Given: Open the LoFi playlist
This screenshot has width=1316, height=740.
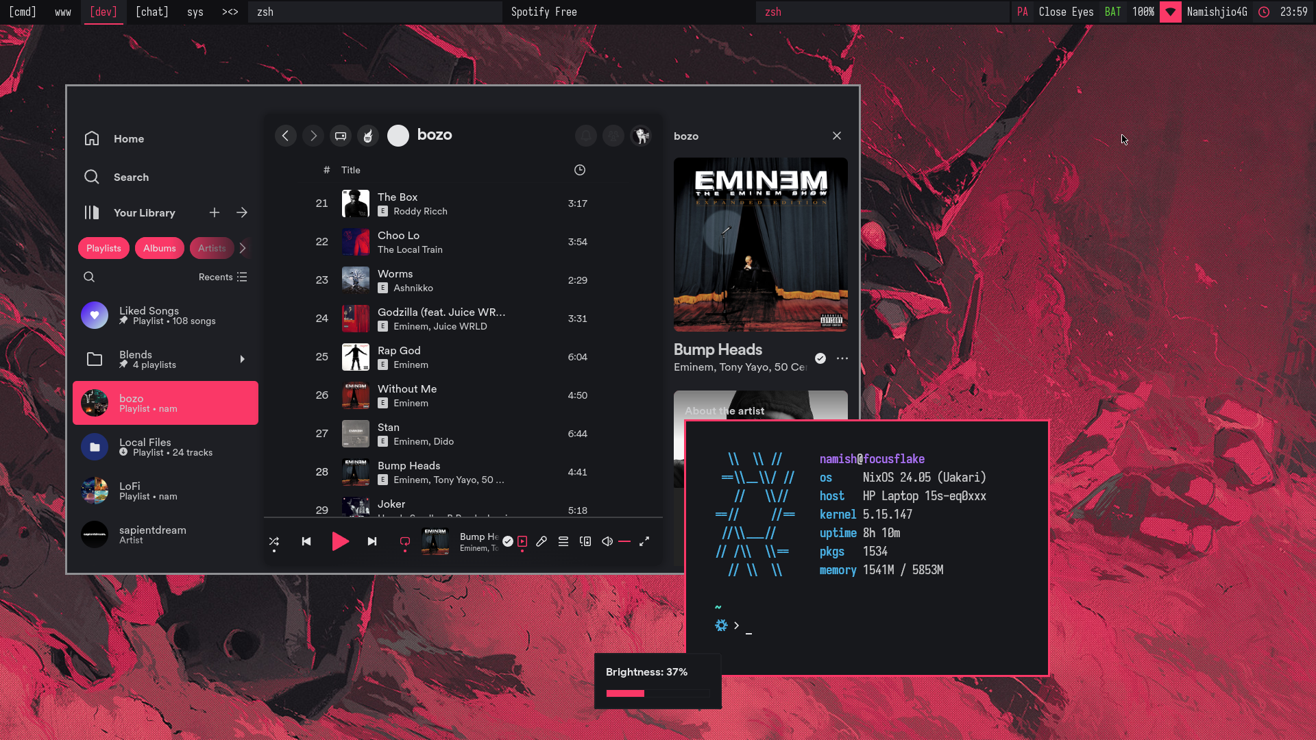Looking at the screenshot, I should pyautogui.click(x=165, y=491).
